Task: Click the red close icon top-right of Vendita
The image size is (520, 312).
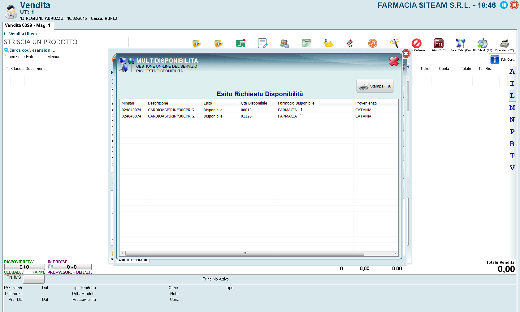Action: click(x=514, y=5)
